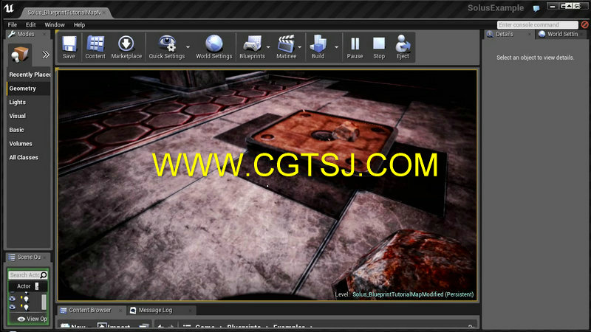Pause the running simulation
Image resolution: width=591 pixels, height=332 pixels.
point(355,47)
